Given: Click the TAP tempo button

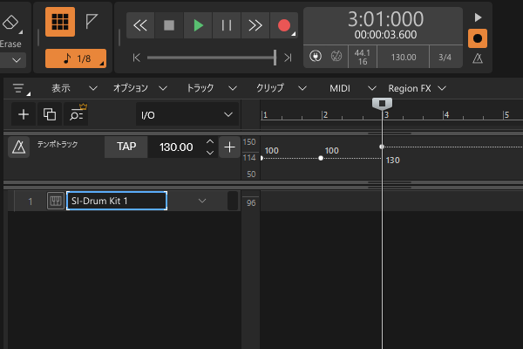Looking at the screenshot, I should pos(126,147).
